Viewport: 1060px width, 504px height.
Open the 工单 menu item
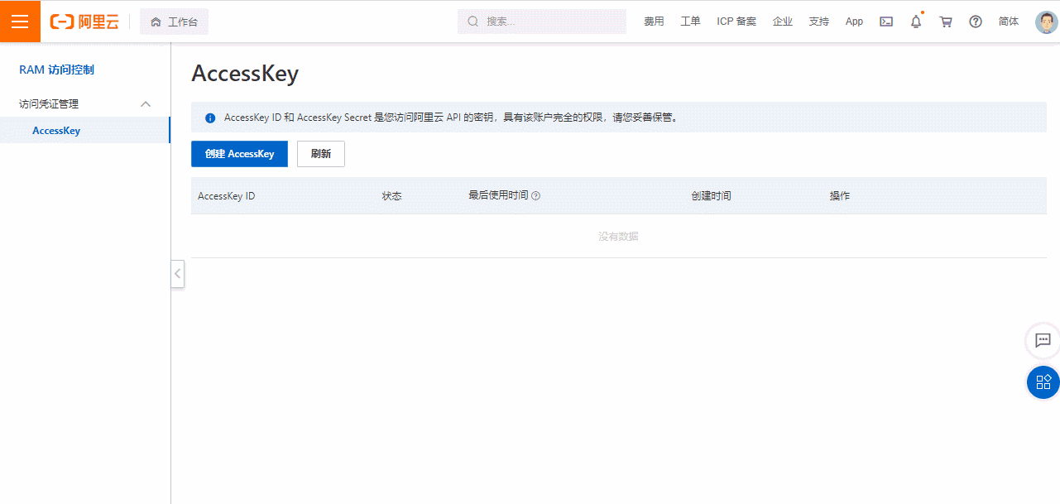690,22
